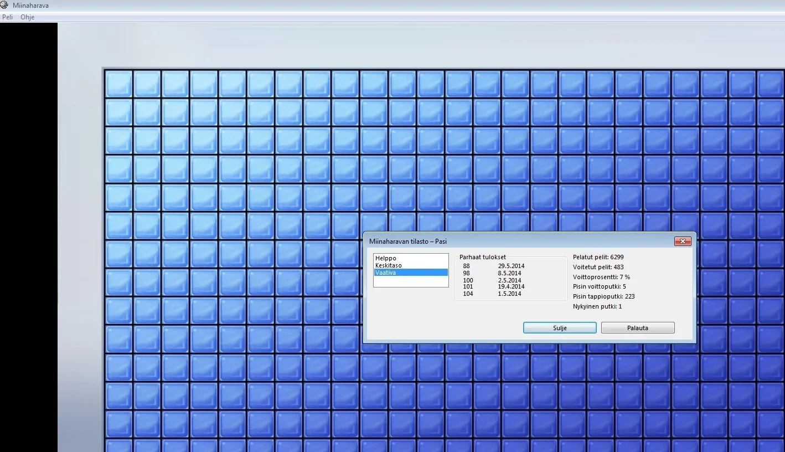Click the Miinaharava mine icon in title bar
The height and width of the screenshot is (452, 785).
coord(4,5)
